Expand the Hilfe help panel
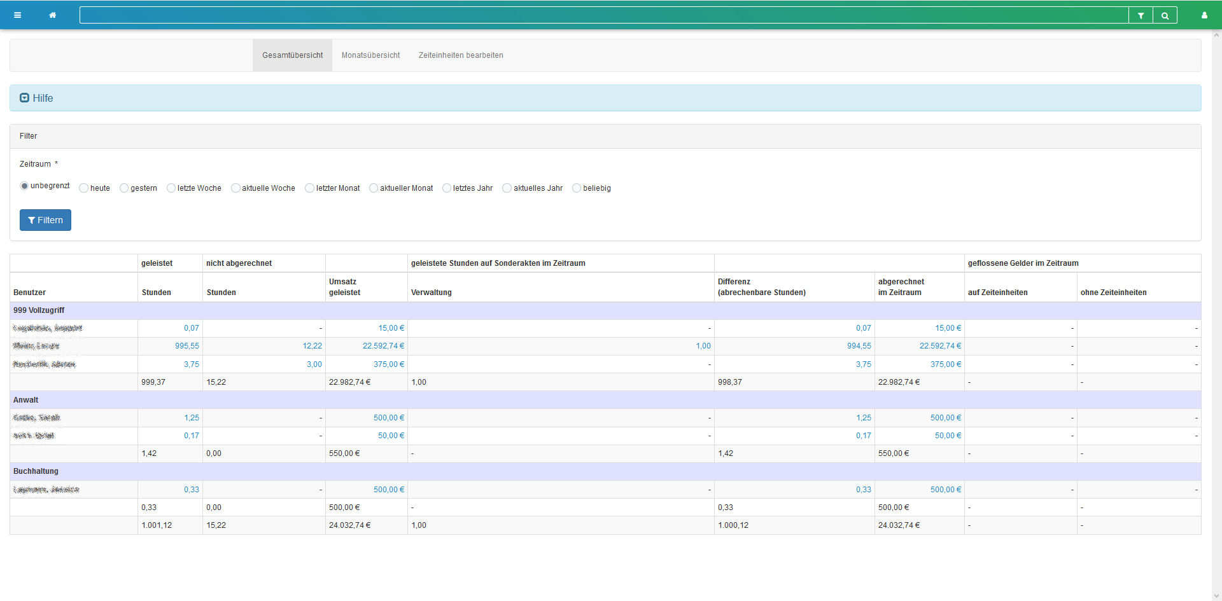This screenshot has width=1222, height=601. (x=43, y=98)
